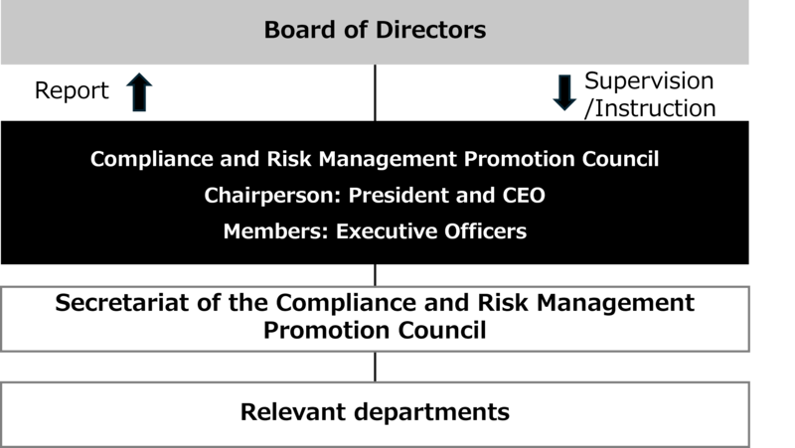Click "Promotion Council" on the Secretariat box's second line

pyautogui.click(x=375, y=331)
